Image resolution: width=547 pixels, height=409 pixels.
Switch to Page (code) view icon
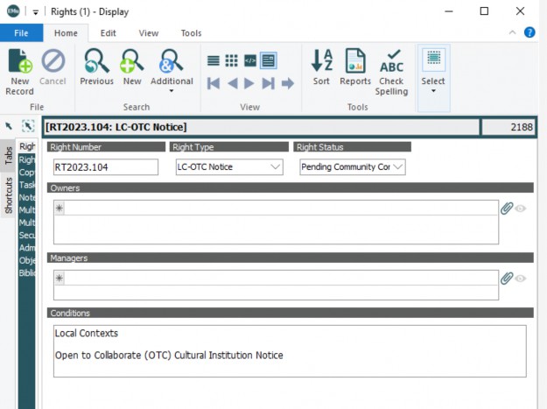coord(250,60)
